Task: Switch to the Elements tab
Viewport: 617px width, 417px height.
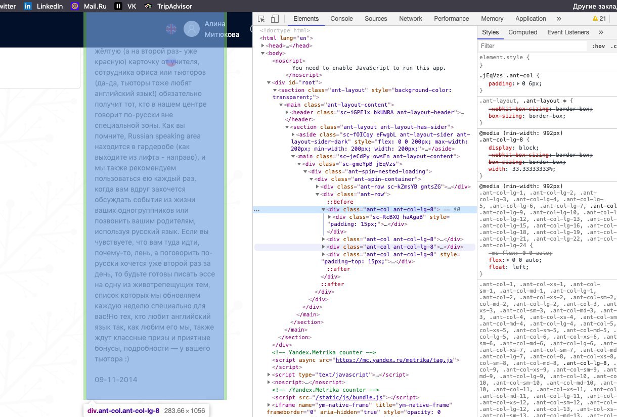Action: 306,19
